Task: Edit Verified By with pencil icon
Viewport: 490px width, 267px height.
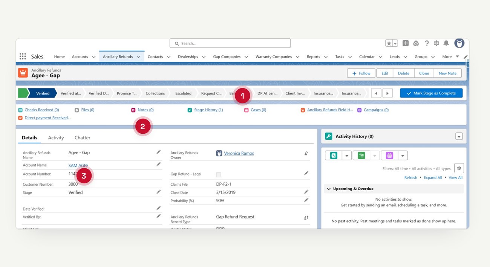Action: tap(159, 216)
